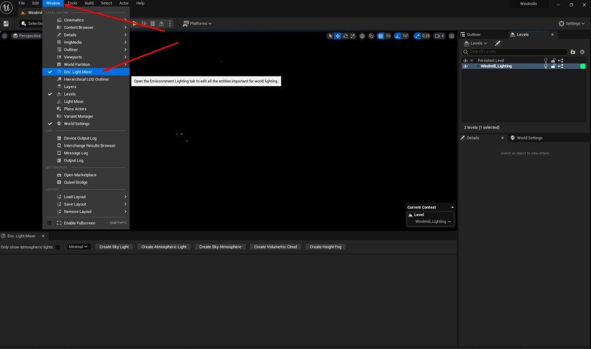Set grid snap size value 10
591x349 pixels.
coord(388,36)
